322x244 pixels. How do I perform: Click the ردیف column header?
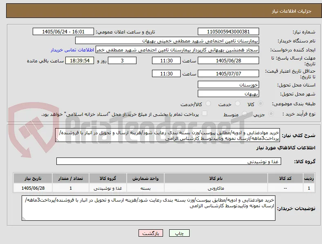pyautogui.click(x=309, y=178)
